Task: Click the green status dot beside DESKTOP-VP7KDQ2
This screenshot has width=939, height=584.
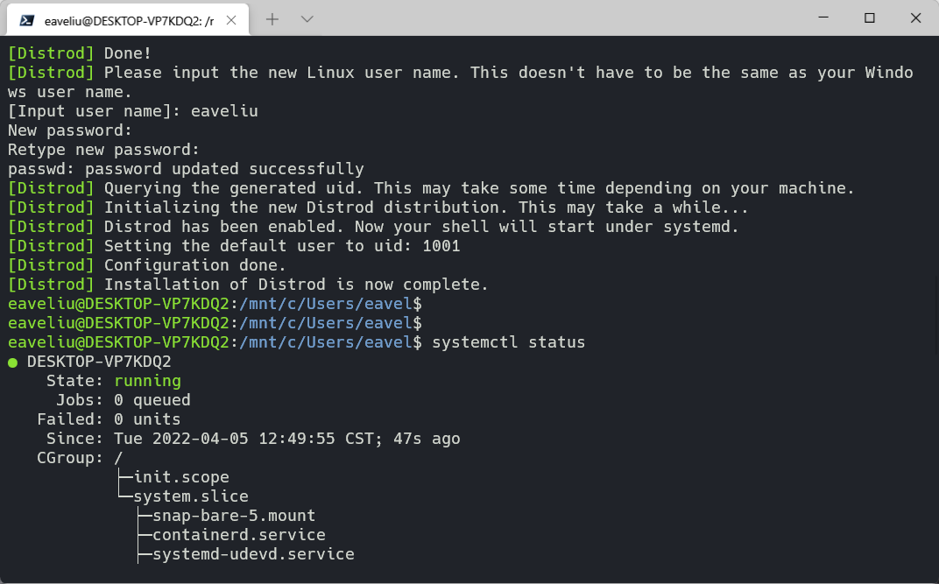Action: [x=12, y=362]
